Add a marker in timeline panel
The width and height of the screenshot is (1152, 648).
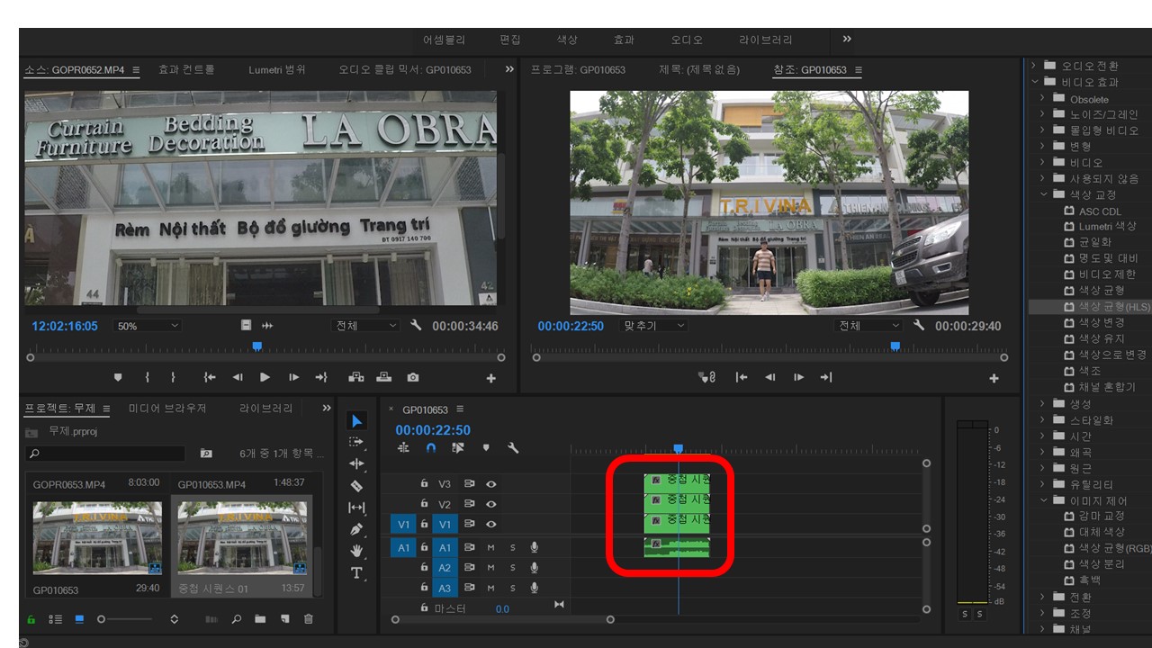click(486, 447)
